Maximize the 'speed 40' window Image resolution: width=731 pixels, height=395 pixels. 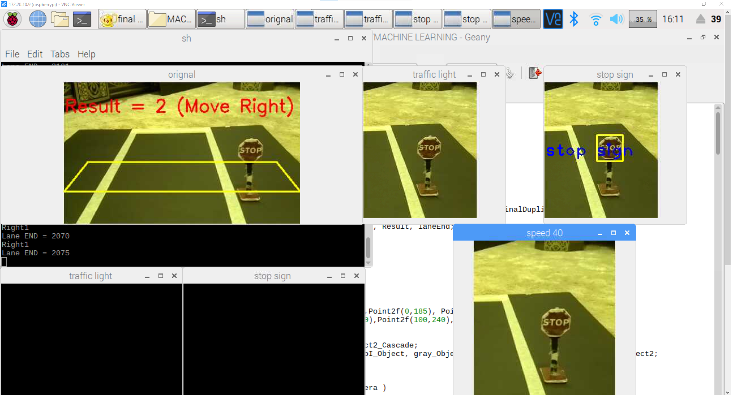pos(613,233)
